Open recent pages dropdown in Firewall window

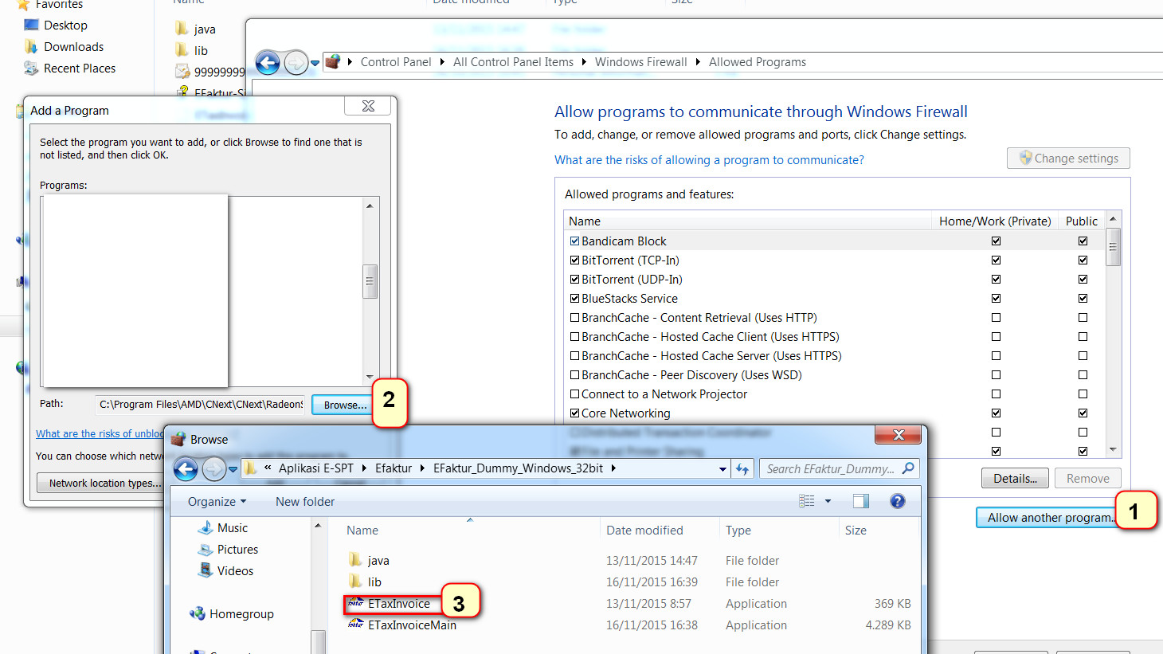coord(315,63)
